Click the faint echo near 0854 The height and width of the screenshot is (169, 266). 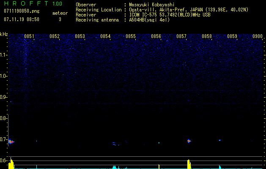coord(115,144)
